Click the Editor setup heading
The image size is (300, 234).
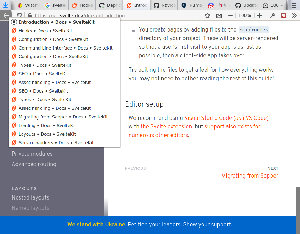144,104
